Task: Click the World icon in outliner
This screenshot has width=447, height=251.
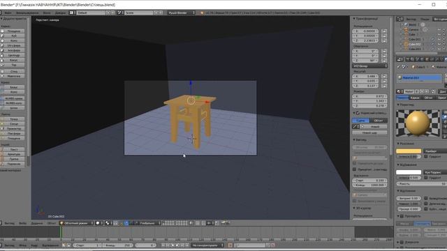Action: pos(406,24)
